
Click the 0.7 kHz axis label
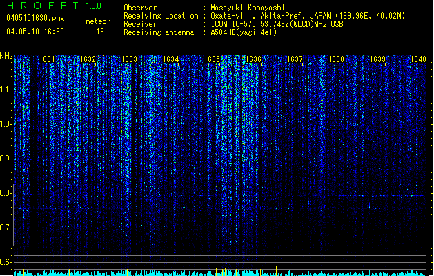pos(6,228)
